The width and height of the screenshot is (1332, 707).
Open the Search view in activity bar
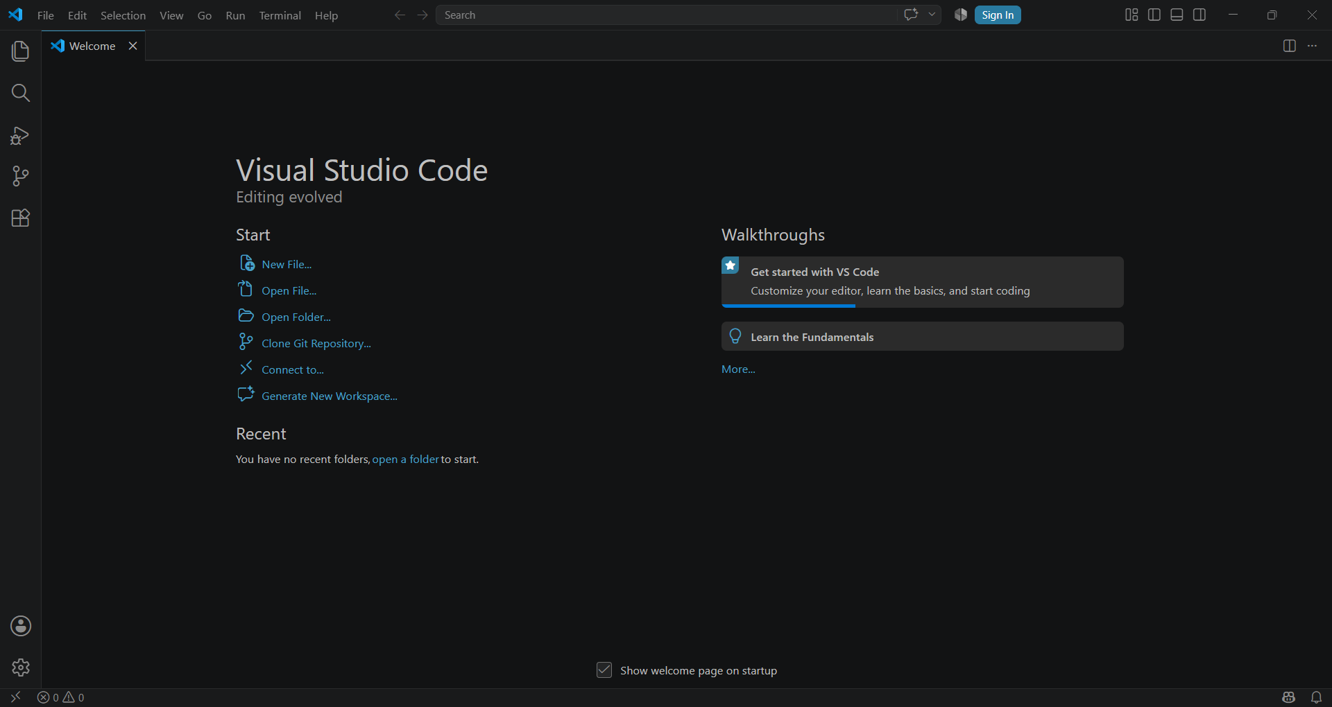tap(21, 93)
